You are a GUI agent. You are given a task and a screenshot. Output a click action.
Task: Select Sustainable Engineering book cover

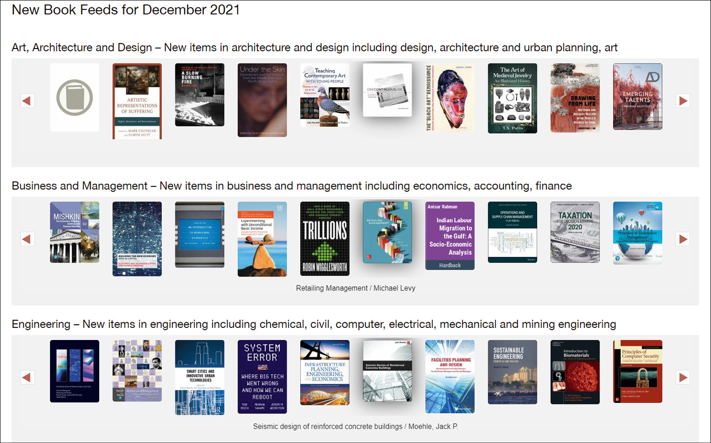coord(512,372)
